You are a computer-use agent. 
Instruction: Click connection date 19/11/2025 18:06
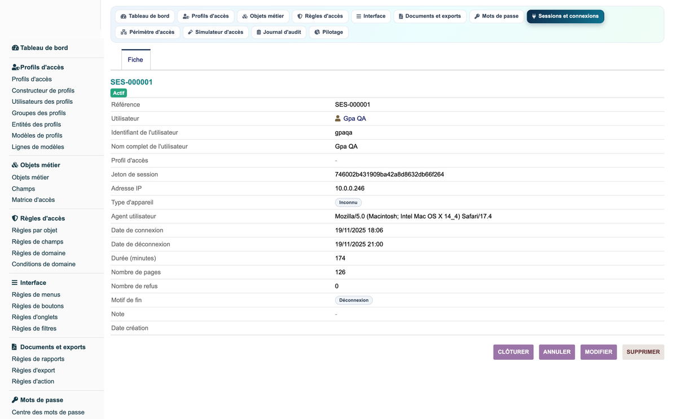pyautogui.click(x=359, y=230)
